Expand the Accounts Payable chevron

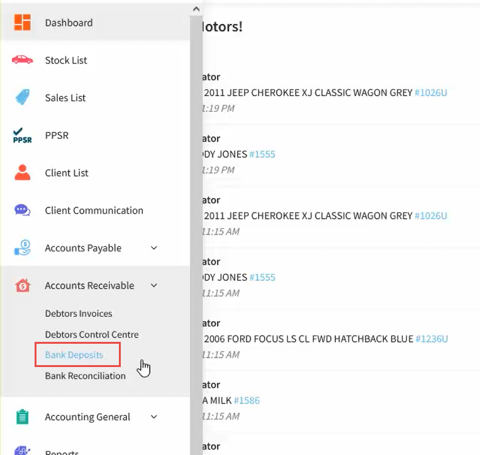tap(154, 248)
